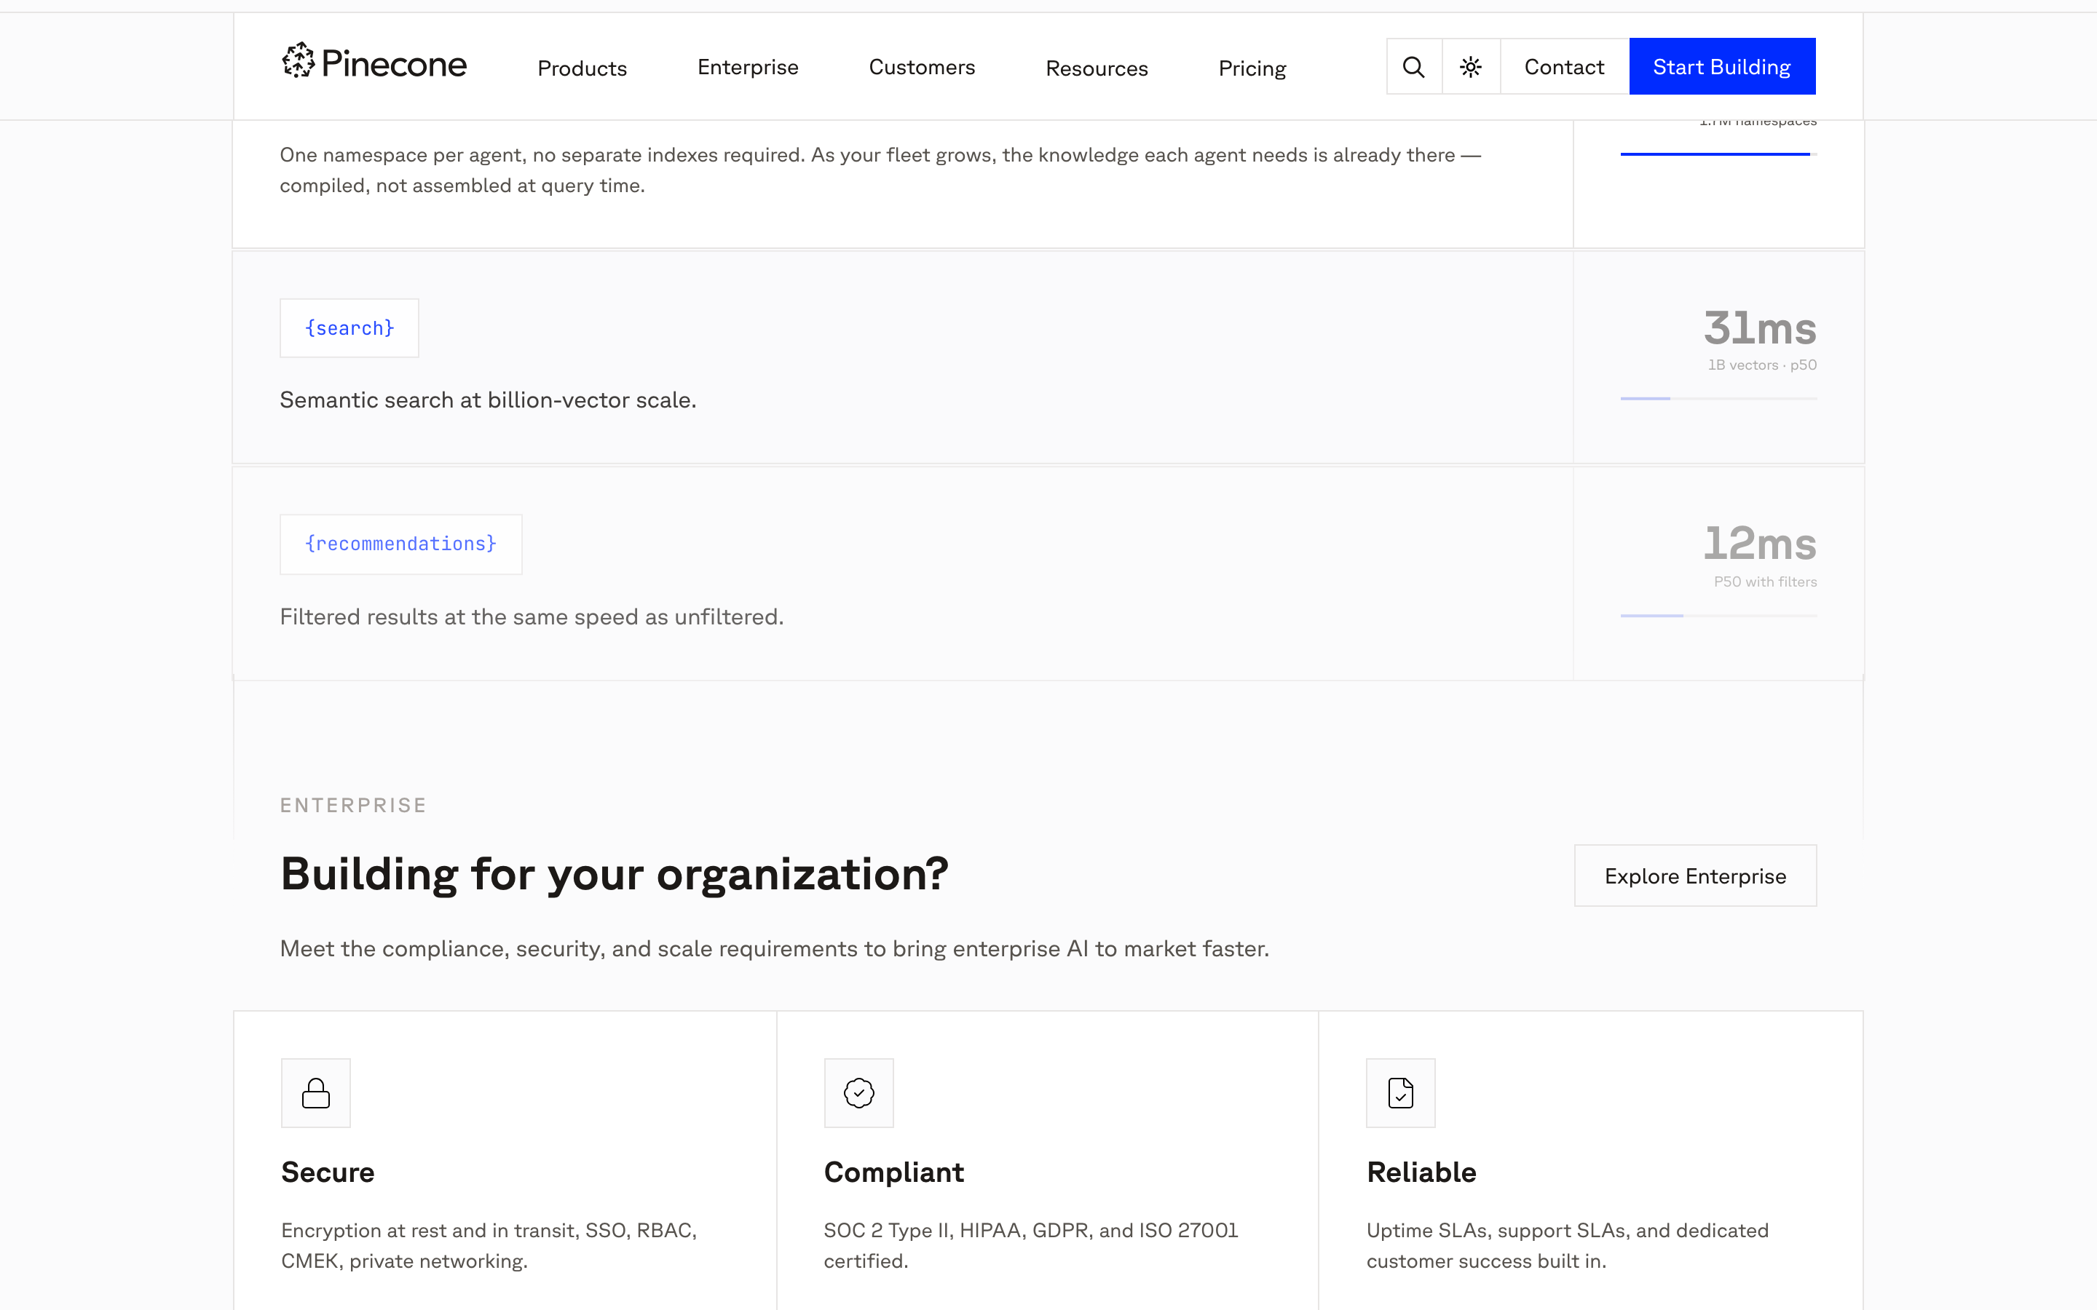Click the Secure lock icon

[x=315, y=1092]
